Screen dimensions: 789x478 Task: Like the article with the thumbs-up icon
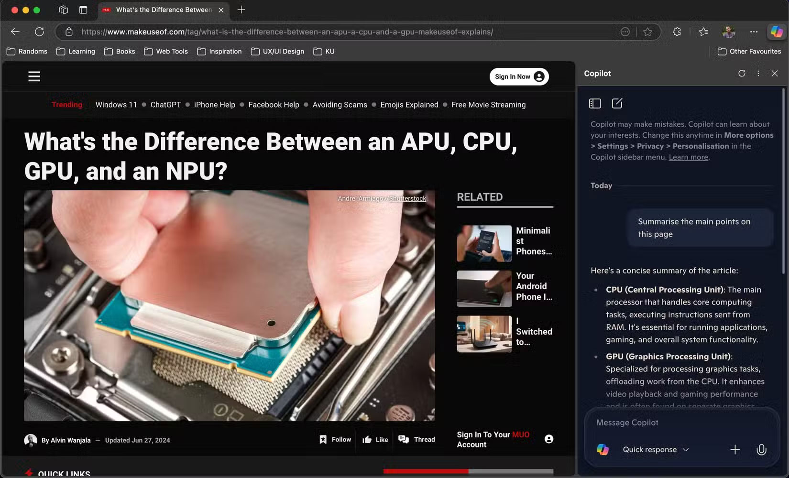click(x=366, y=439)
